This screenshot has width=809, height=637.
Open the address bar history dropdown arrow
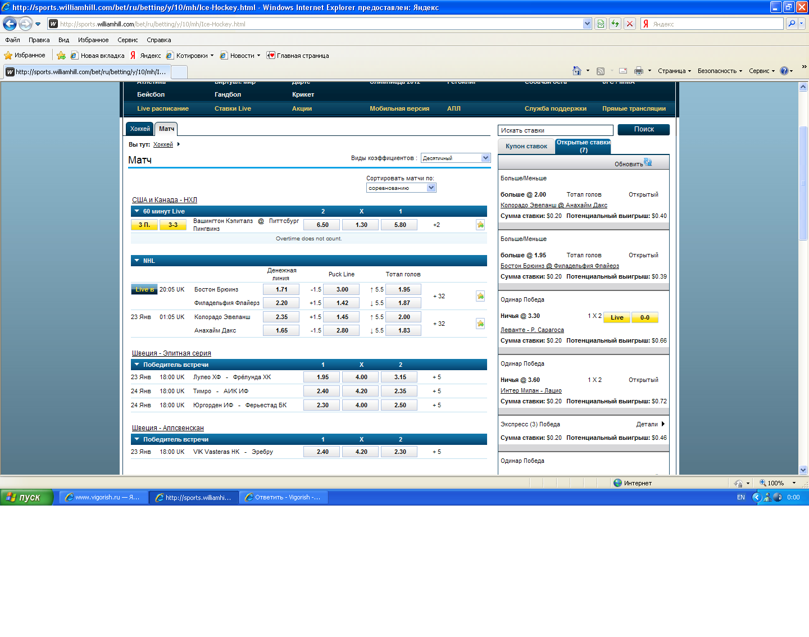[x=588, y=24]
